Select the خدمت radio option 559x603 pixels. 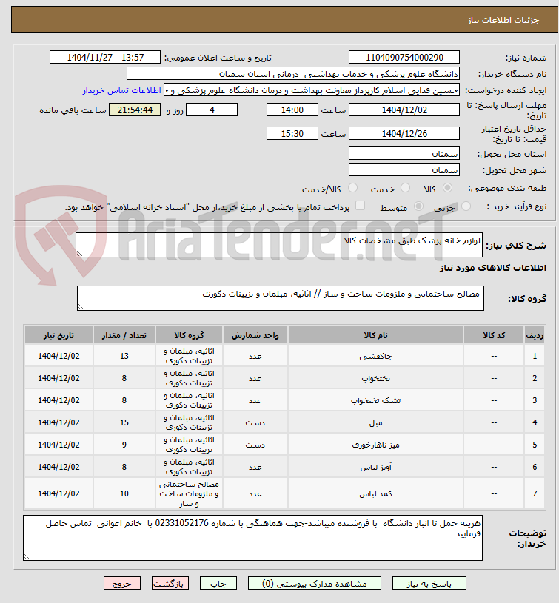click(405, 188)
